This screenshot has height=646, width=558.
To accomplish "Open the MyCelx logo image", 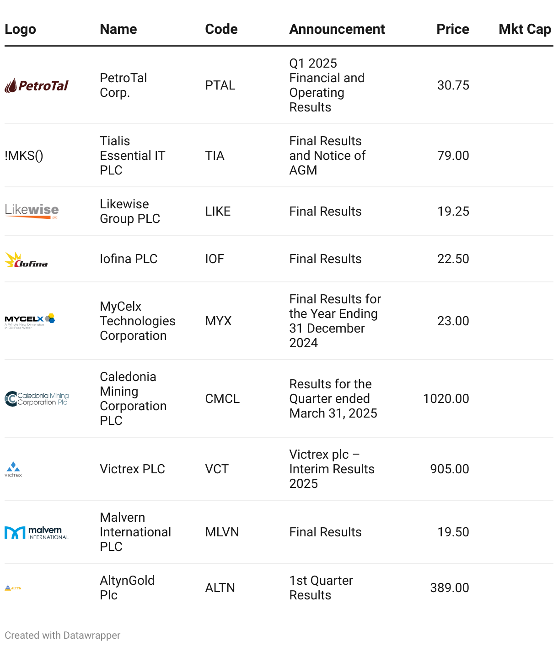I will tap(30, 321).
